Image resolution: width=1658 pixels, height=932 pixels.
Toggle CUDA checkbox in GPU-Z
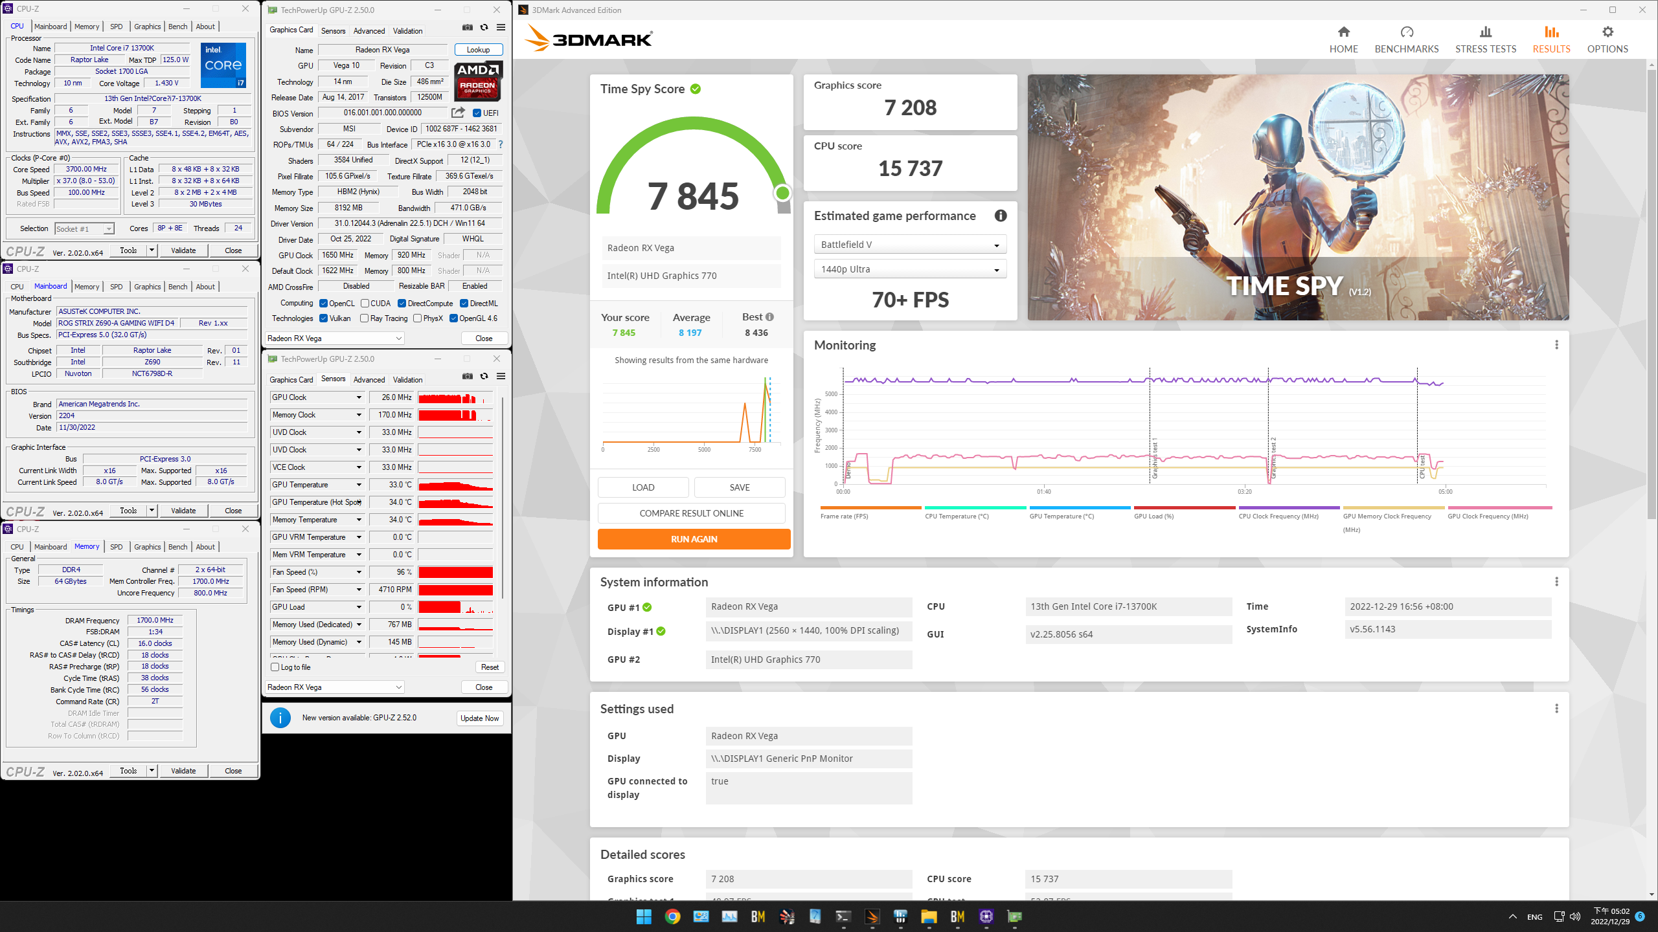pyautogui.click(x=365, y=304)
